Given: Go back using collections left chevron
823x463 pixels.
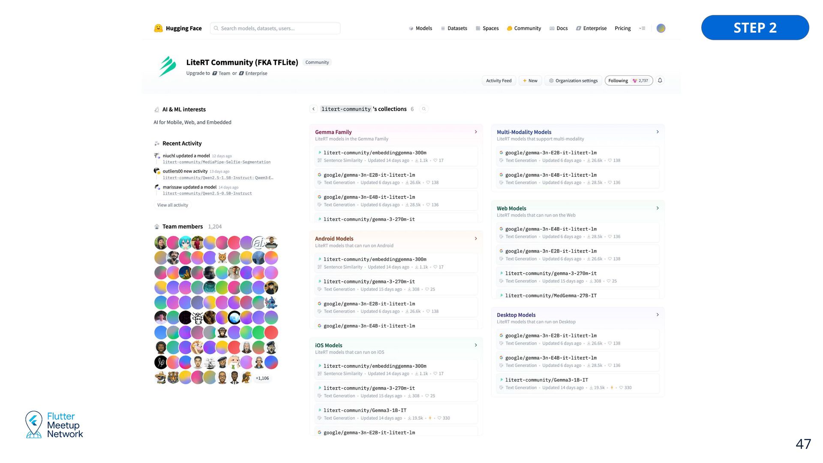Looking at the screenshot, I should tap(313, 109).
